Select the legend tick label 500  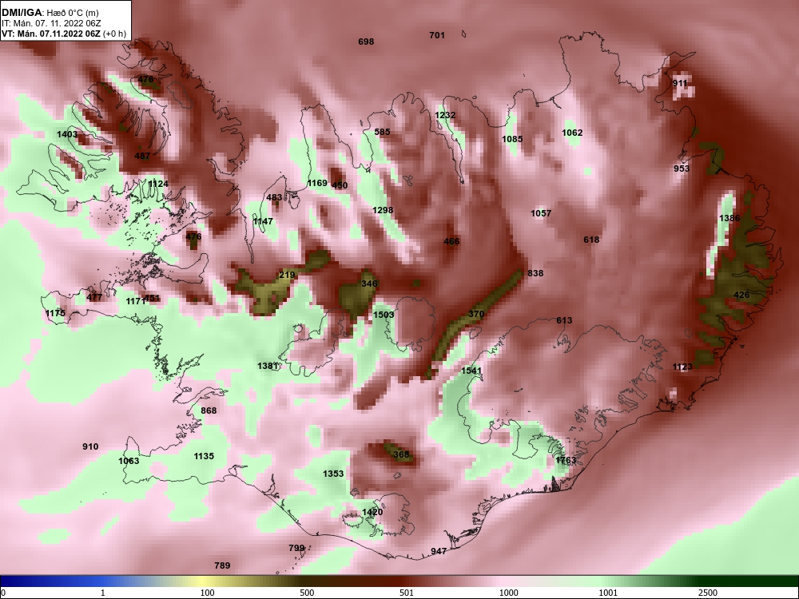coord(308,593)
